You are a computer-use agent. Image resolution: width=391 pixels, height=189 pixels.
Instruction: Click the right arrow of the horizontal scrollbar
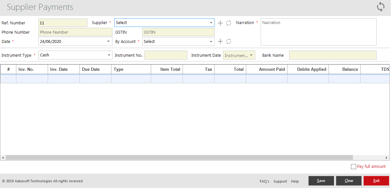[386, 157]
